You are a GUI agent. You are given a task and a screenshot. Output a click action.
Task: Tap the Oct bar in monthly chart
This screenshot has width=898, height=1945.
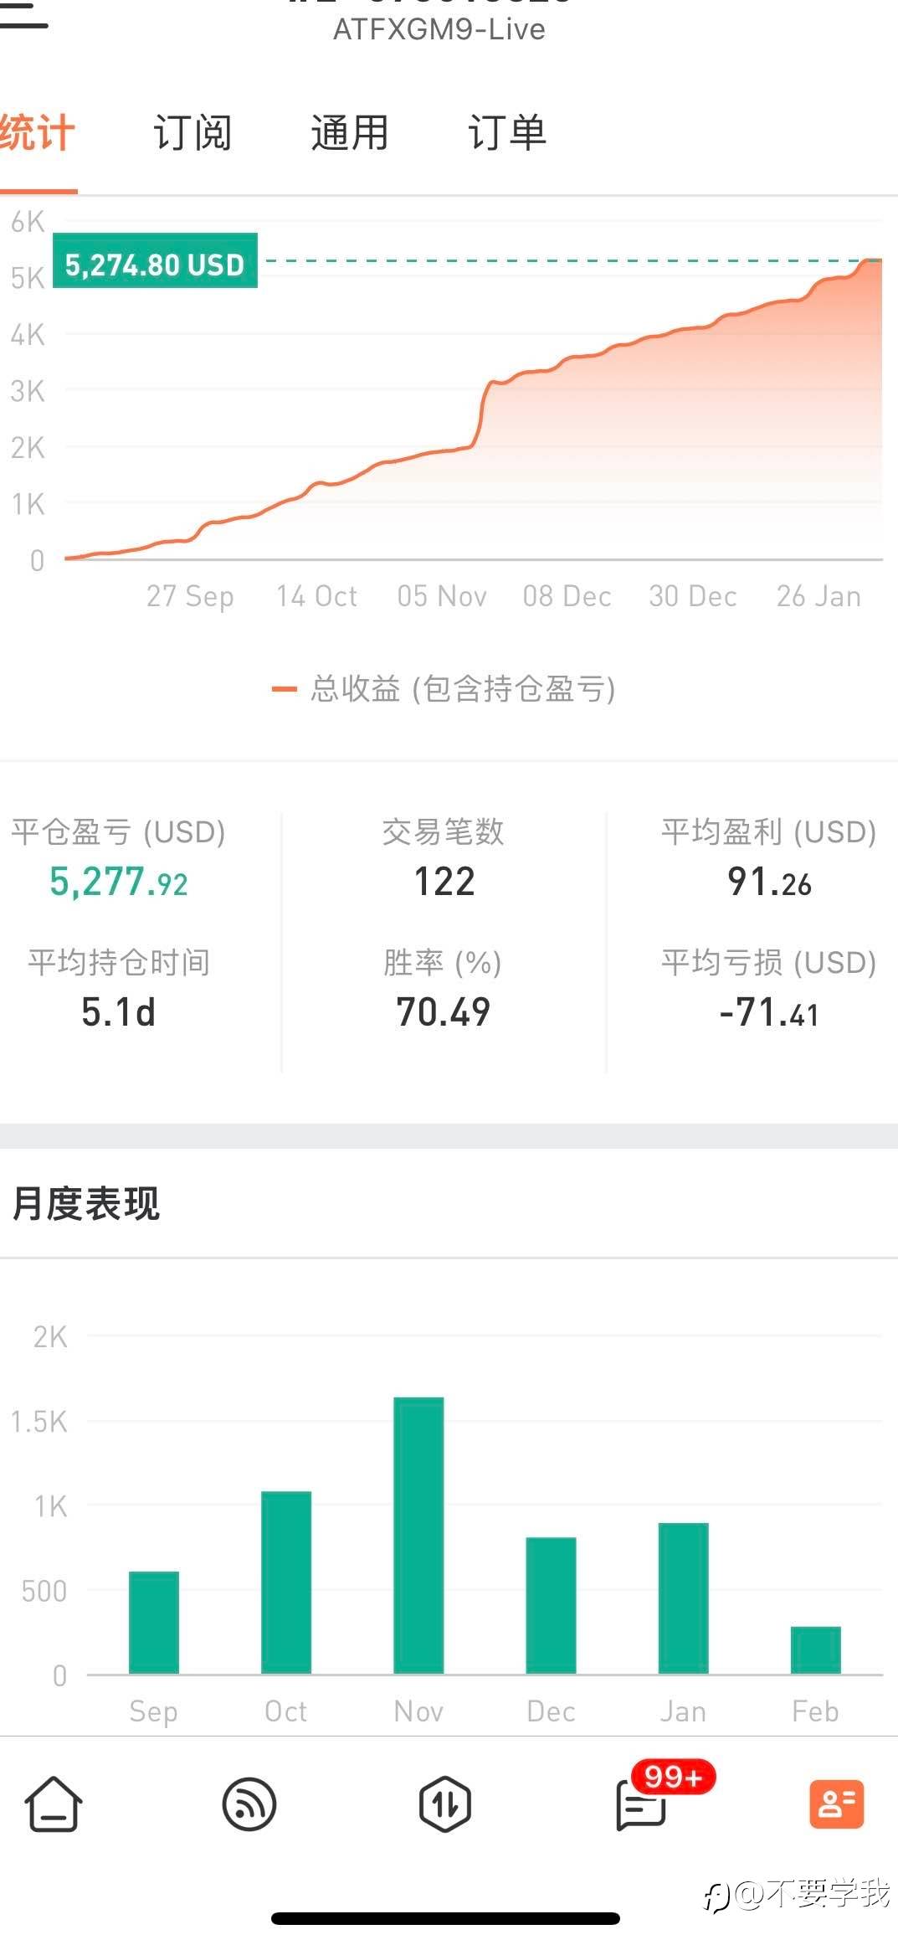(x=286, y=1582)
